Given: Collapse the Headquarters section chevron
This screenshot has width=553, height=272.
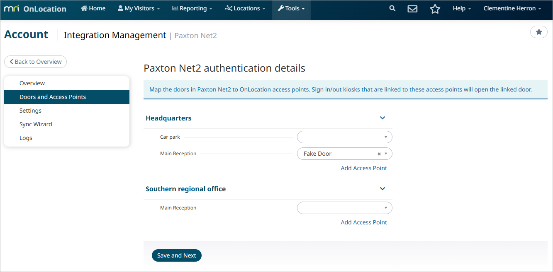Looking at the screenshot, I should point(382,118).
